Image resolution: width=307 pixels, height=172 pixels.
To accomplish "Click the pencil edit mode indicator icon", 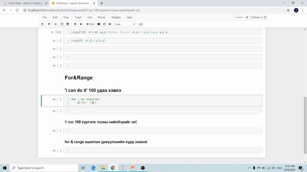I will (x=247, y=17).
